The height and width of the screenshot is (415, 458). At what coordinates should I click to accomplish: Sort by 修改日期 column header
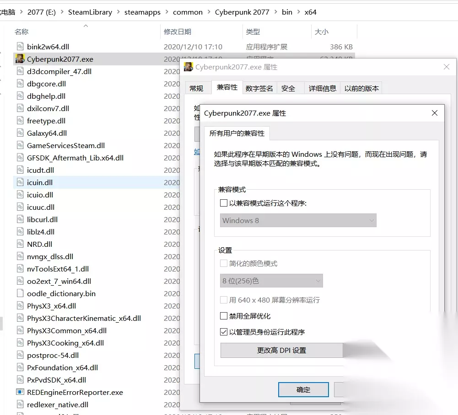coord(178,32)
